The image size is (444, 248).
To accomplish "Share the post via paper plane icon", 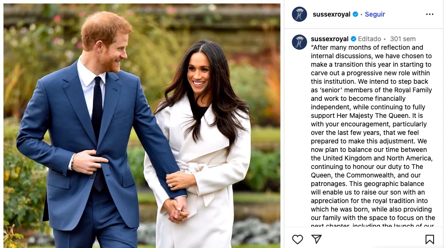I will coord(316,239).
